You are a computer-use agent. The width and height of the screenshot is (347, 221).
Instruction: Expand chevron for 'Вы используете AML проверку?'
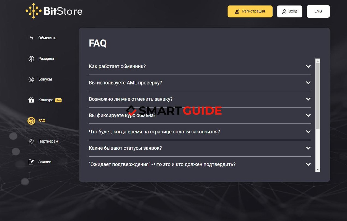(x=308, y=83)
